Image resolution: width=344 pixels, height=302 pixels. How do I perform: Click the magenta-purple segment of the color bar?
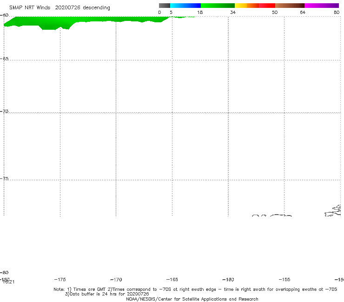[x=322, y=6]
